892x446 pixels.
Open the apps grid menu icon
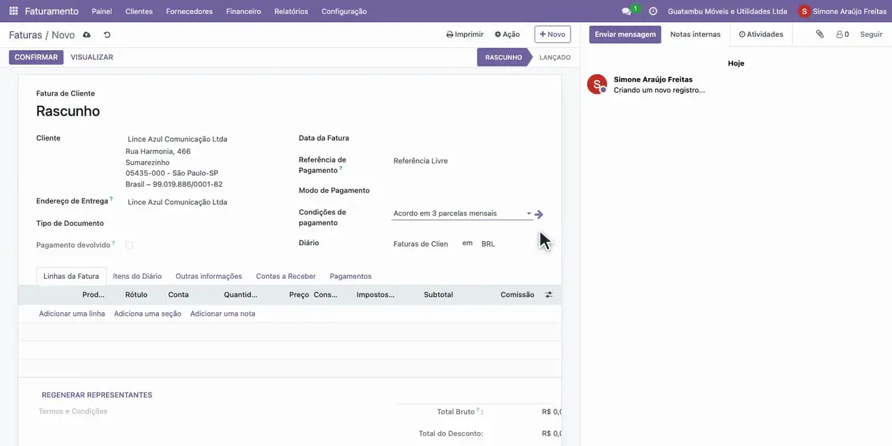click(13, 11)
